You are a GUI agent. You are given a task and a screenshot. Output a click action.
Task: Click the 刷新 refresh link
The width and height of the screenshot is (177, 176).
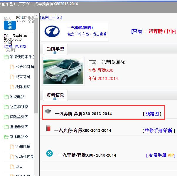10,50
